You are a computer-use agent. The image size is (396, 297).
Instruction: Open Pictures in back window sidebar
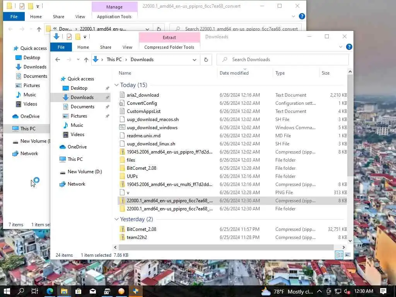[x=32, y=85]
